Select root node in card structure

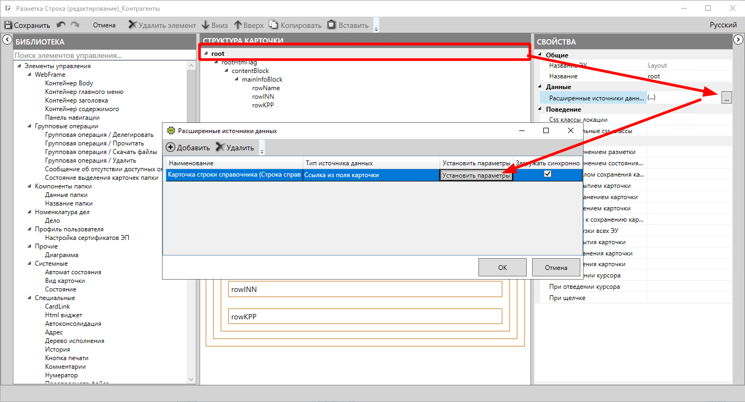[218, 54]
